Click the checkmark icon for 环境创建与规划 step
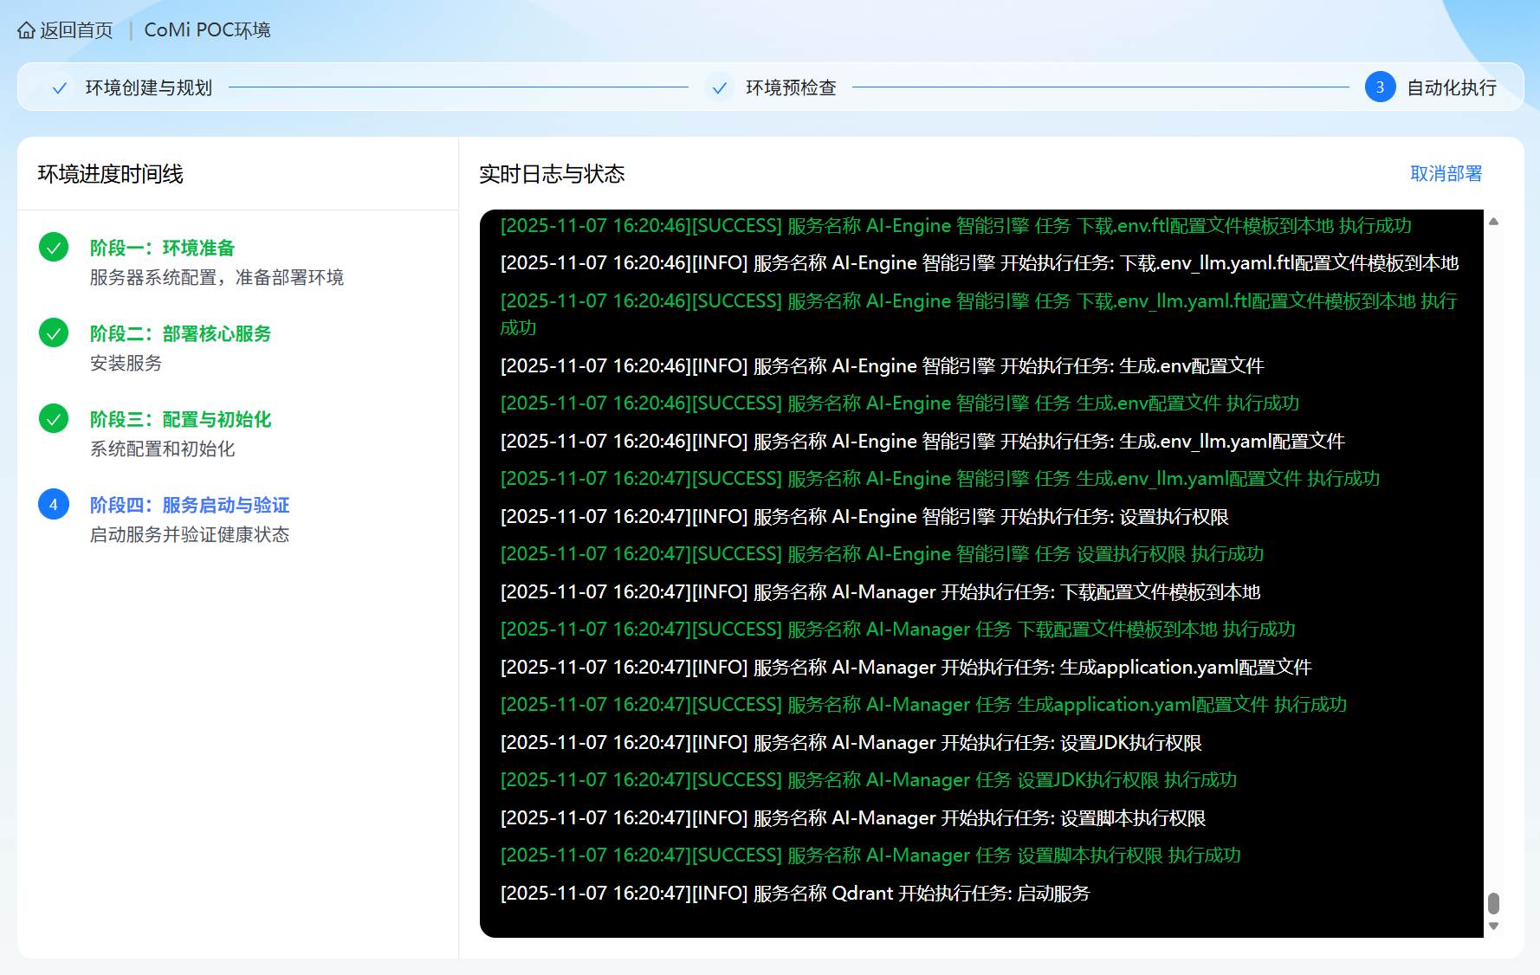 click(60, 88)
